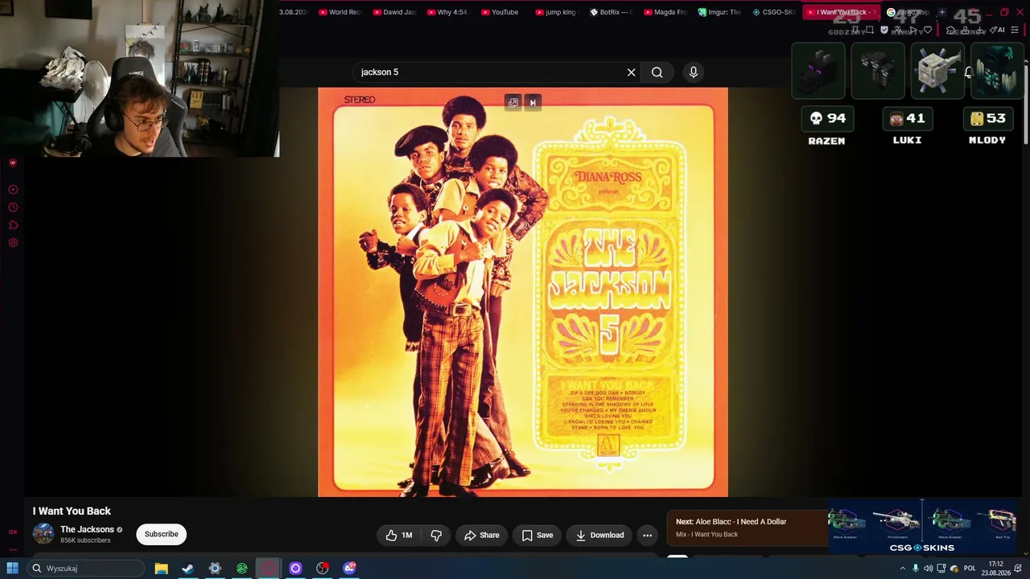1030x579 pixels.
Task: Click the bell icon on overlay
Action: 969,72
